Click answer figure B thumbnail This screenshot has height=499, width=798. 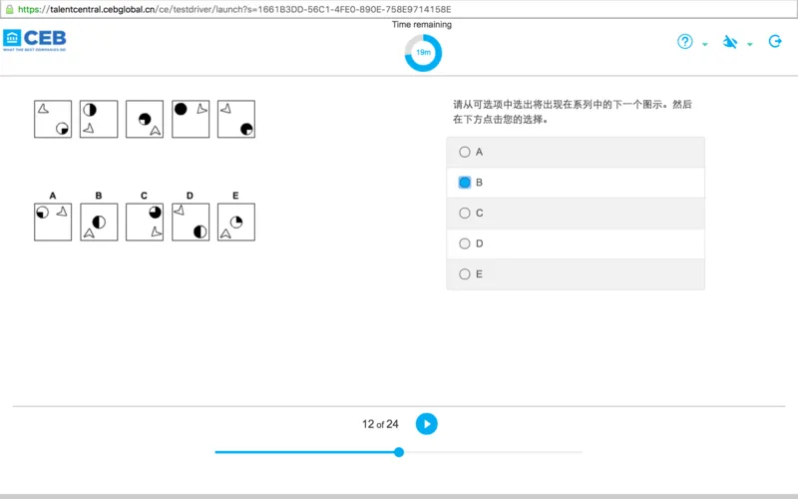[99, 222]
